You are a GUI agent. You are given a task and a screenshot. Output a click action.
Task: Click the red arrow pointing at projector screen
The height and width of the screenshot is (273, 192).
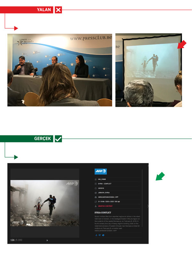click(182, 45)
